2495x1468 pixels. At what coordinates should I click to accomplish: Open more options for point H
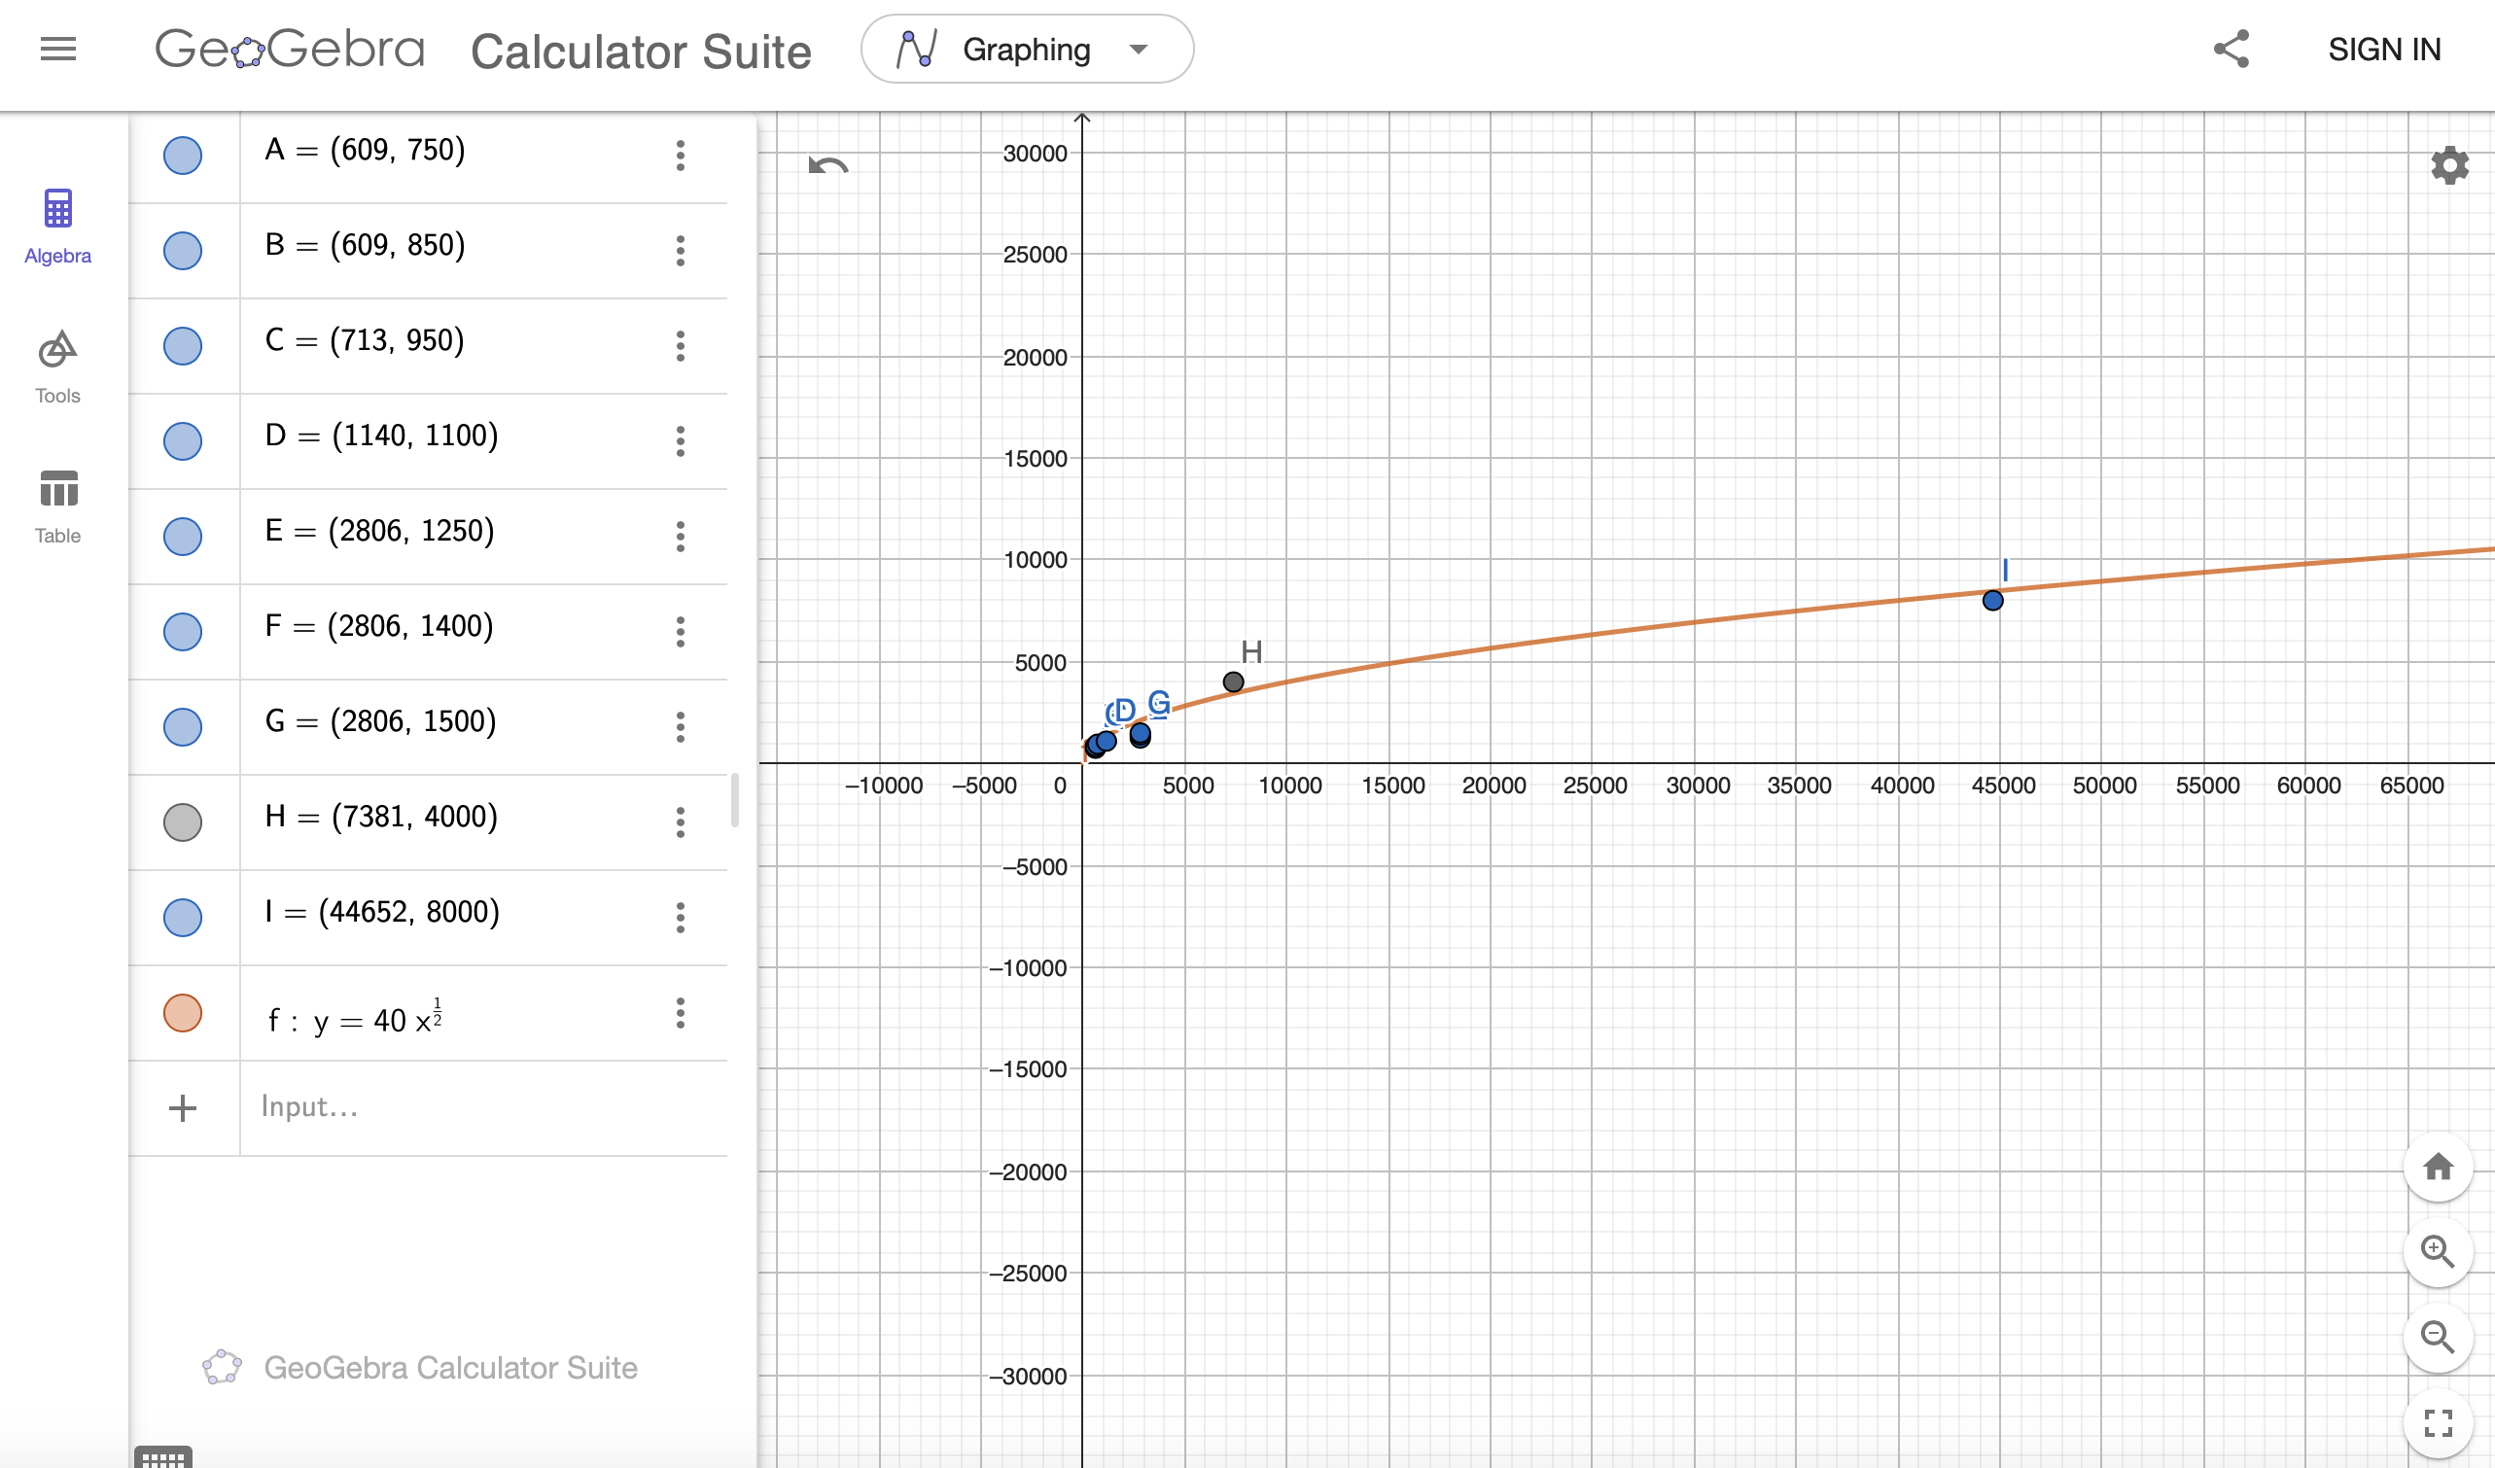(681, 821)
